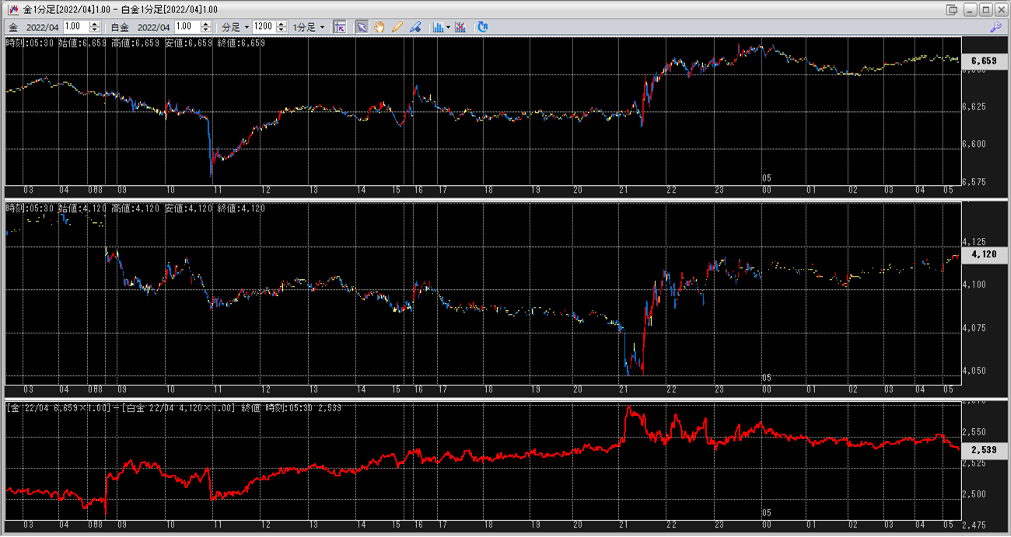Open the 分足 chart type dropdown

pyautogui.click(x=236, y=26)
